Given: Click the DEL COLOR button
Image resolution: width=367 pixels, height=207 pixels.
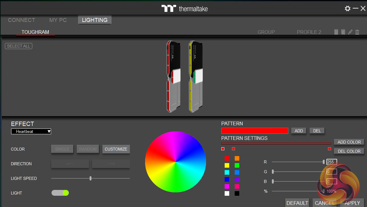Looking at the screenshot, I should [x=349, y=151].
